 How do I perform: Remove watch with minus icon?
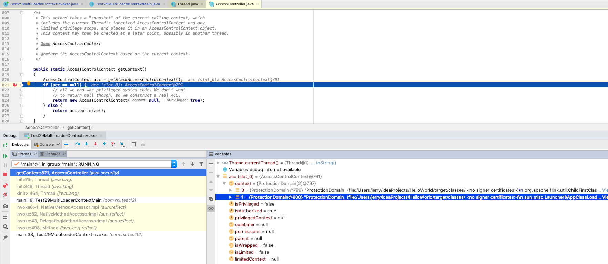211,173
